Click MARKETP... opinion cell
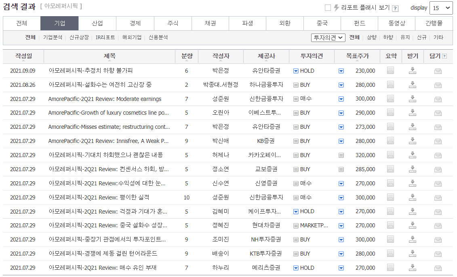The height and width of the screenshot is (277, 457). coord(314,225)
